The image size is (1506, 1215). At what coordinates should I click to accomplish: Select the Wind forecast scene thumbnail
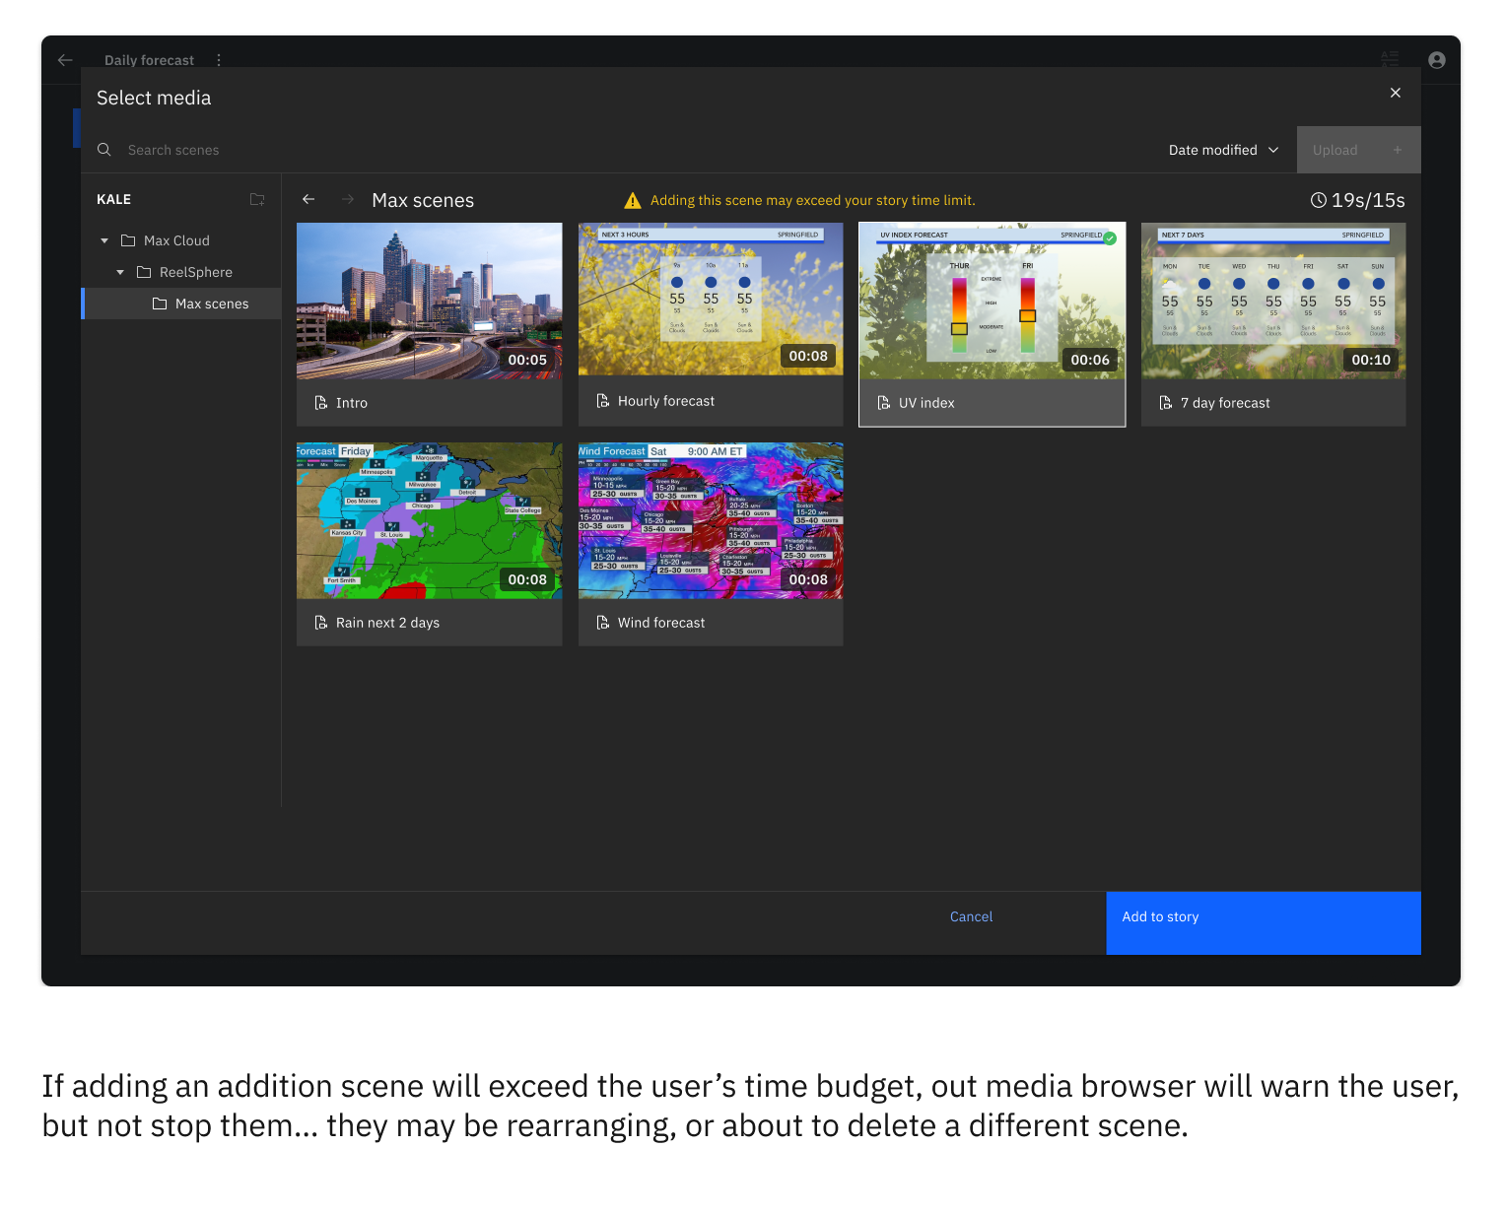[710, 520]
